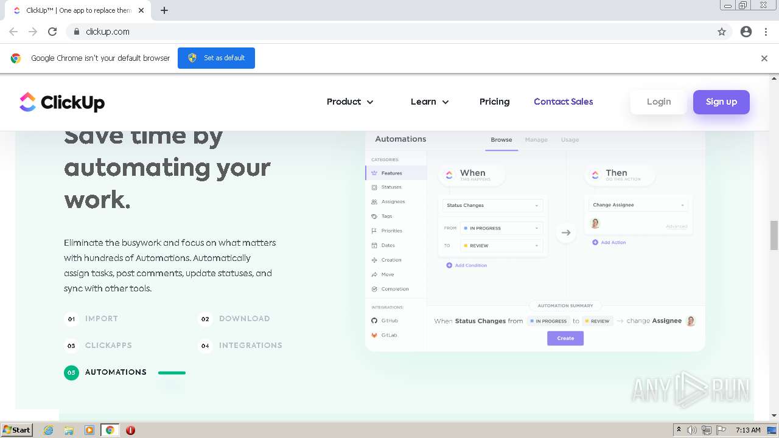Select Features category in Automations sidebar
This screenshot has height=438, width=779.
(x=396, y=173)
